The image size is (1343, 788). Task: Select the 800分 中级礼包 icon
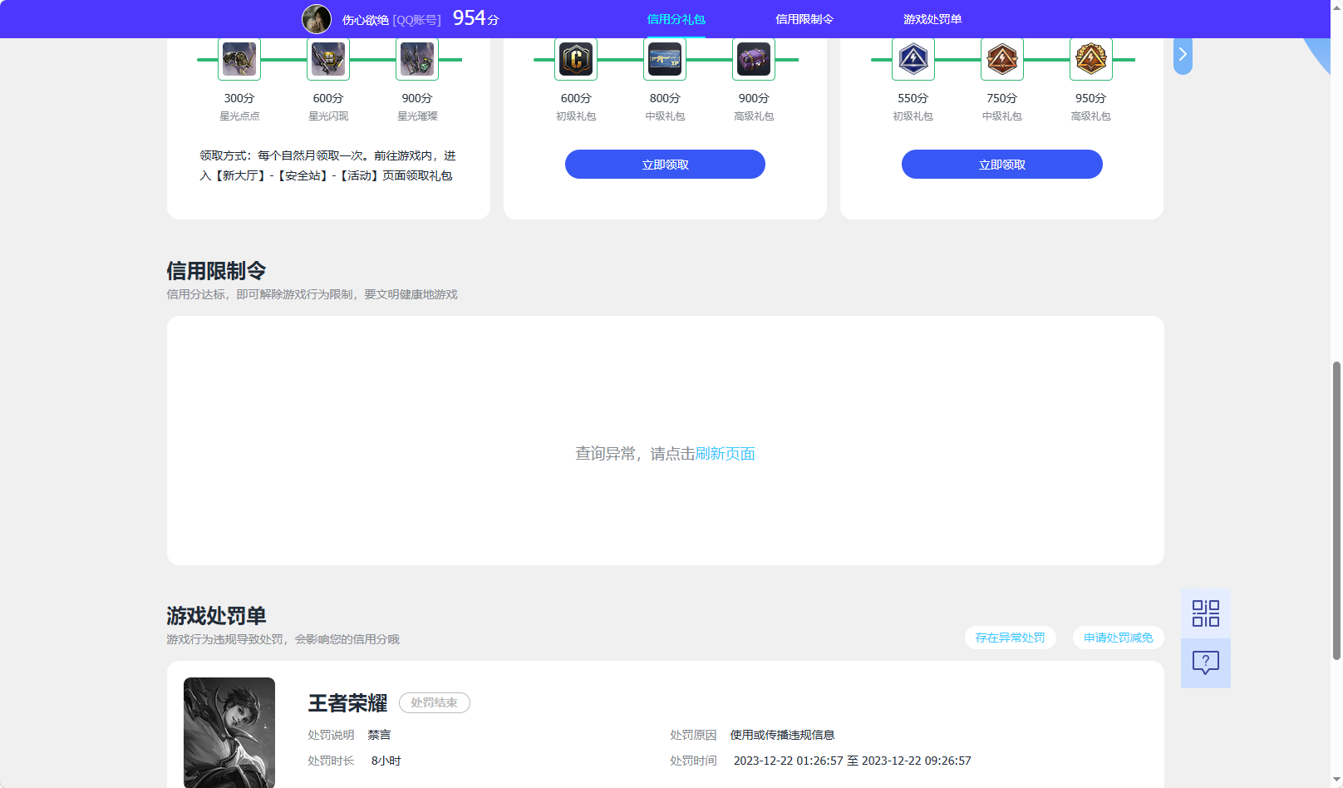[x=664, y=58]
